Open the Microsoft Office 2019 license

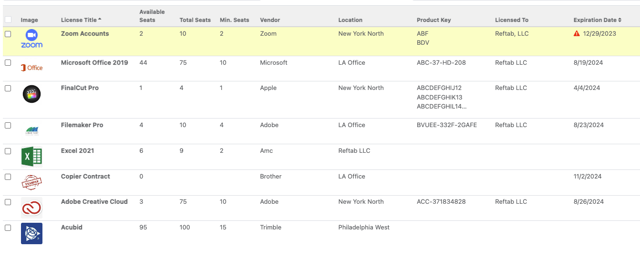click(94, 63)
